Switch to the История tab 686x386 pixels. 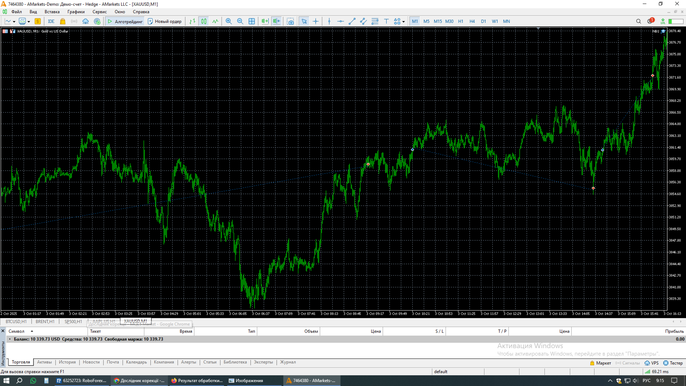click(67, 362)
